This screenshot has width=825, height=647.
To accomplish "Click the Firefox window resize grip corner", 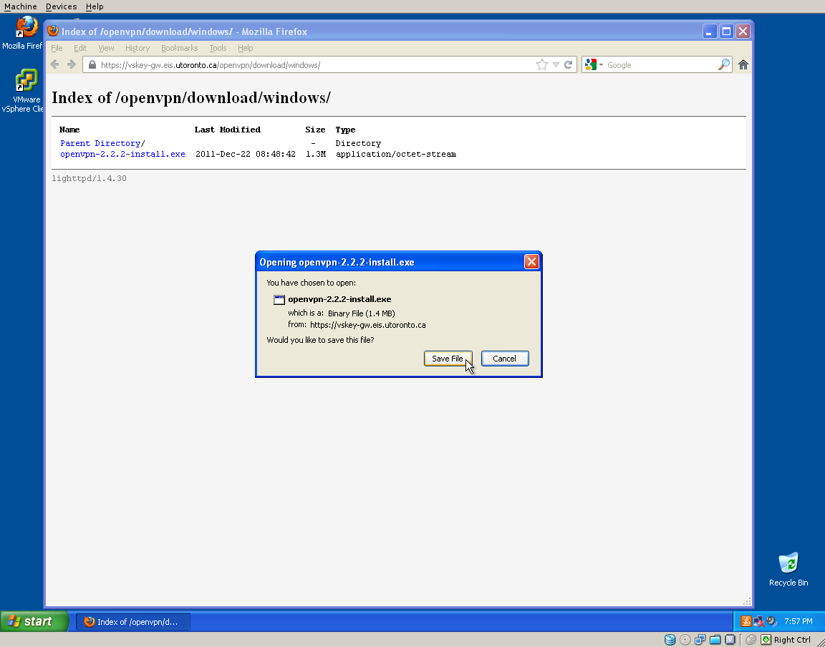I will point(747,601).
